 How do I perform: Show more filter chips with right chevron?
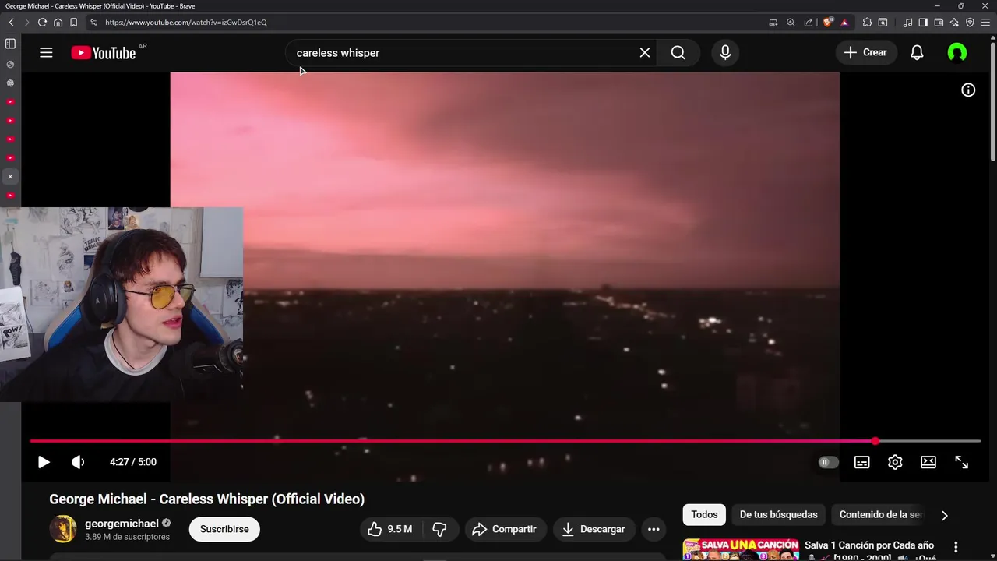coord(944,515)
